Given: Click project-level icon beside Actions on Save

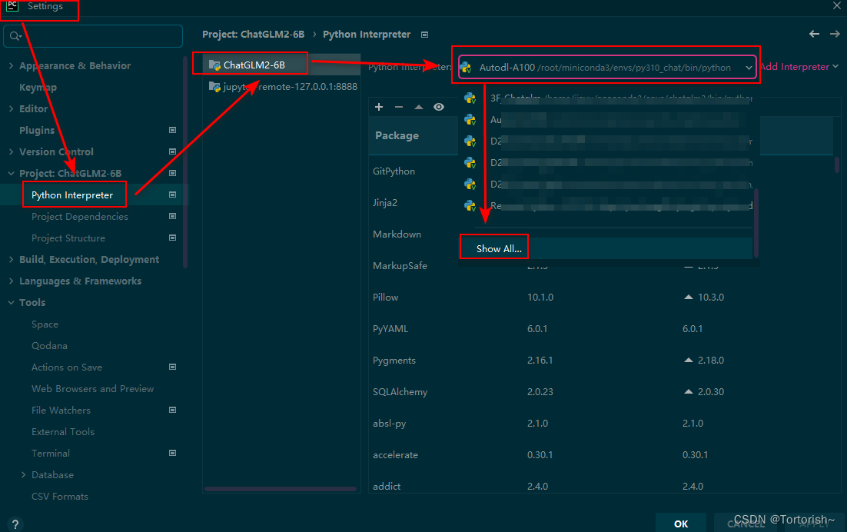Looking at the screenshot, I should 172,367.
